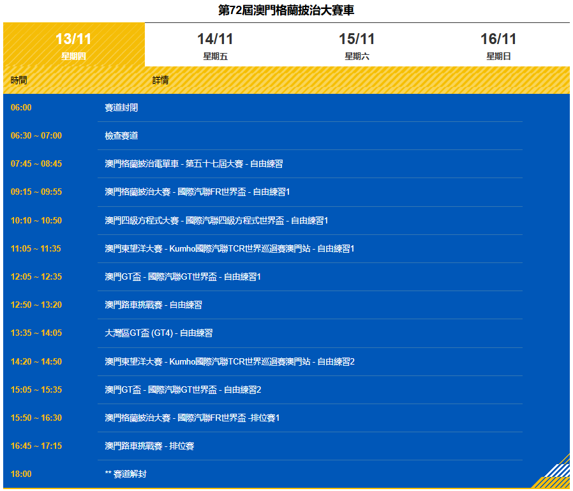
Task: Click the 賽道解封 entry at 18:00
Action: (x=126, y=474)
